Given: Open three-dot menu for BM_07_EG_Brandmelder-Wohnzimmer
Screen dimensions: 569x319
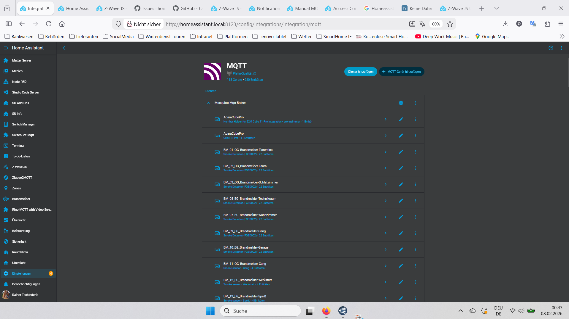Looking at the screenshot, I should [415, 217].
